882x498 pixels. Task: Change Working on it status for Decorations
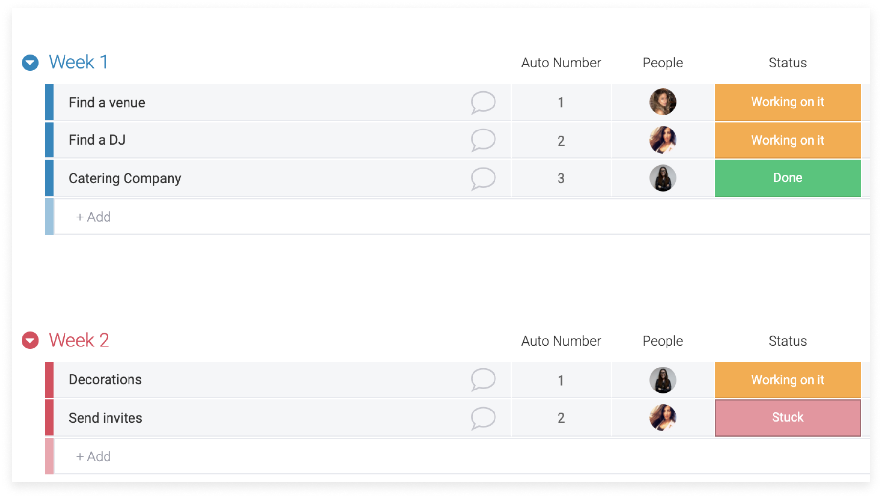point(788,380)
